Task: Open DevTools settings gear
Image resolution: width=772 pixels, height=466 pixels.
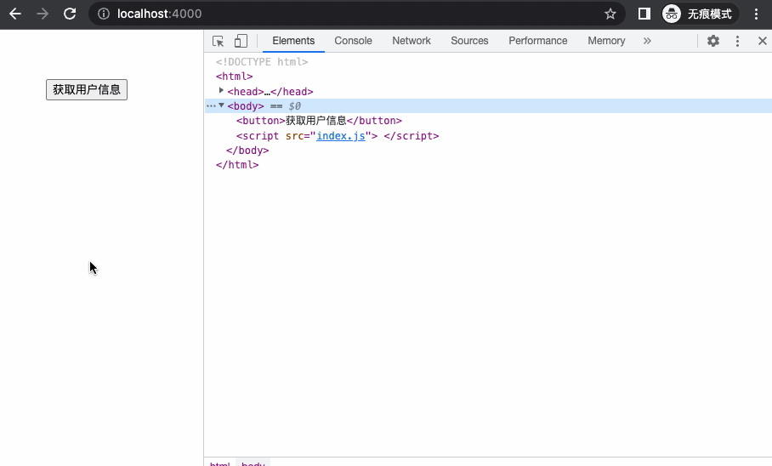Action: [713, 41]
